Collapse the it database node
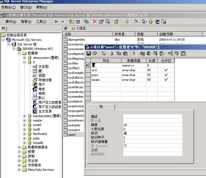This screenshot has width=206, height=178. [x=24, y=62]
